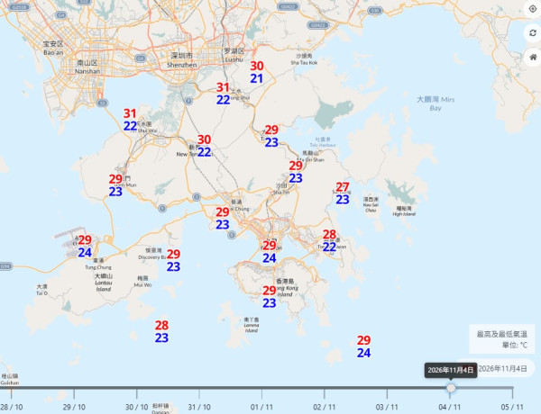Select the 03 / 11 timeline date
The width and height of the screenshot is (541, 414).
pyautogui.click(x=387, y=407)
